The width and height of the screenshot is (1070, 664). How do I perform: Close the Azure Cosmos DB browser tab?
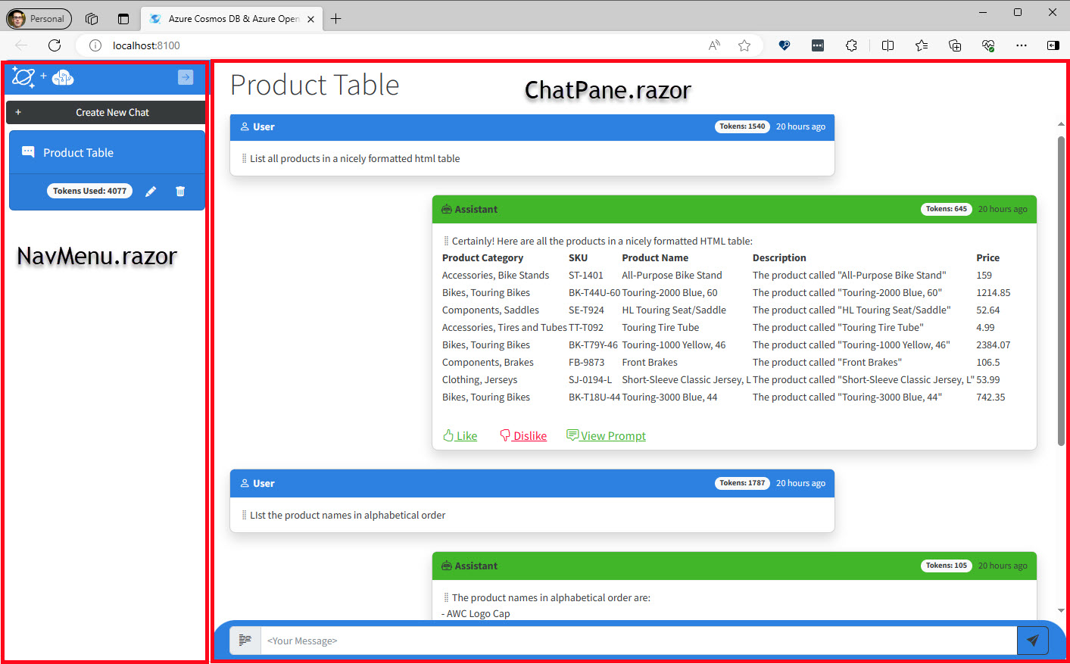[x=310, y=19]
